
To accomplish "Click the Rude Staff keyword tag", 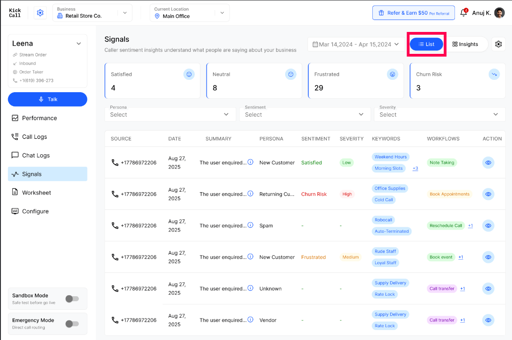I will point(385,251).
